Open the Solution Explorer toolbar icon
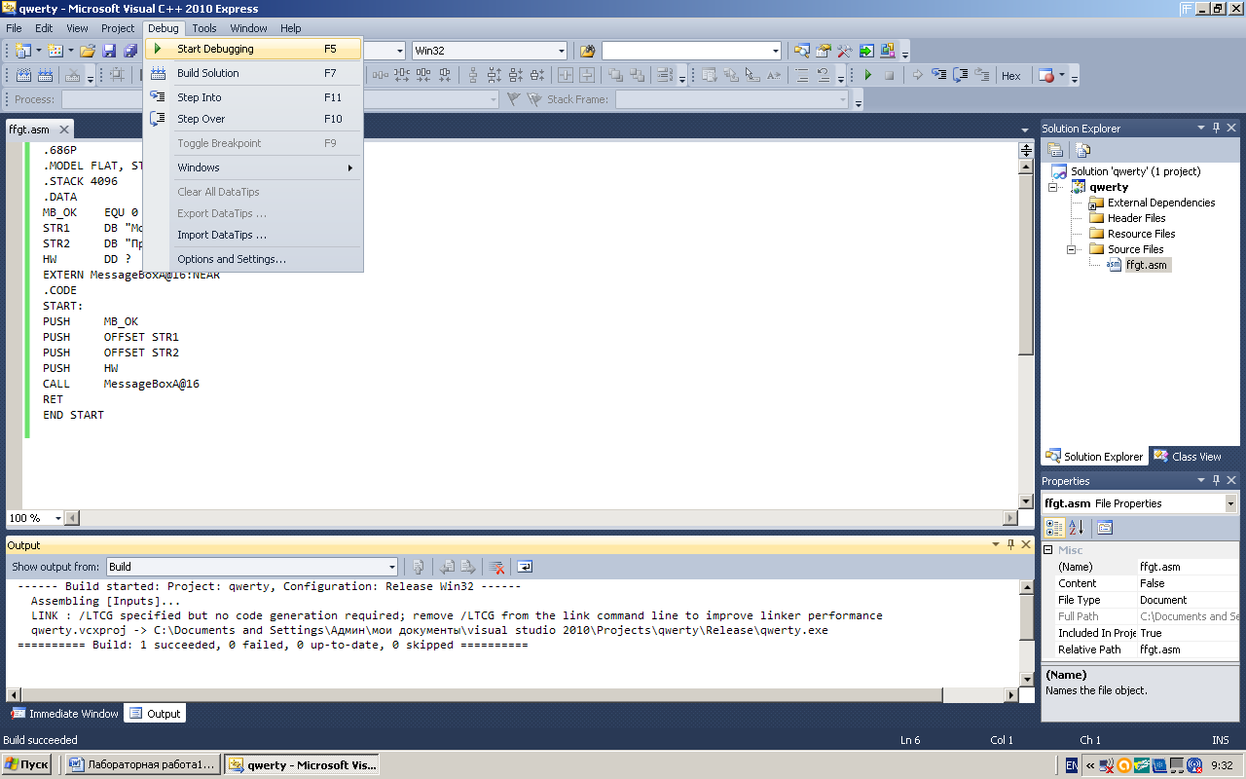1246x779 pixels. click(x=802, y=51)
